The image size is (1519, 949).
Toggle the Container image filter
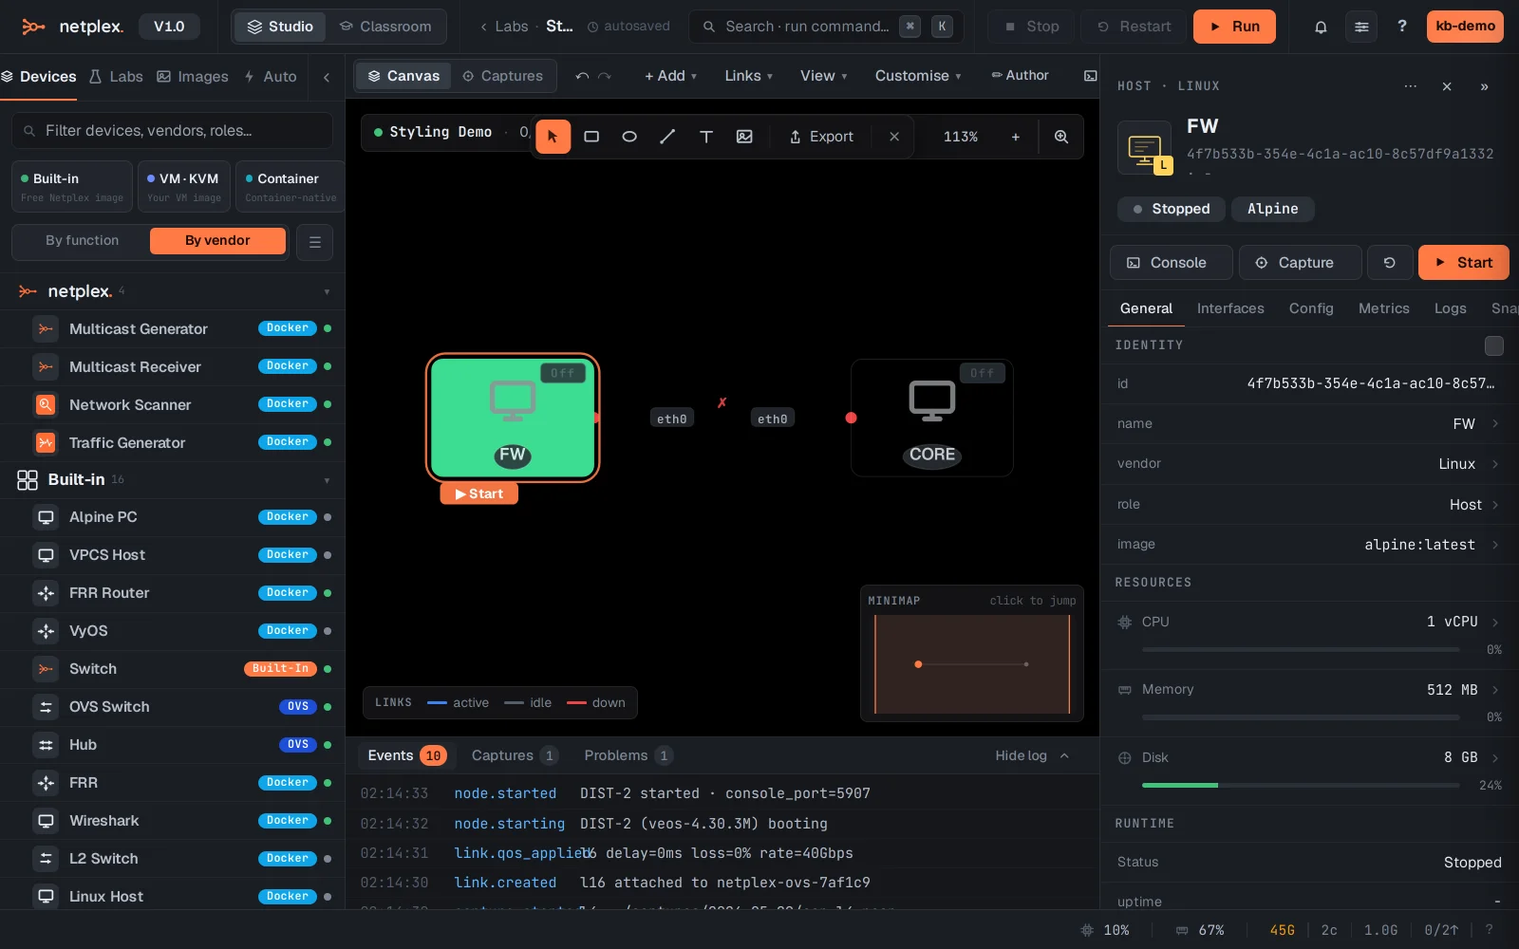click(x=291, y=187)
